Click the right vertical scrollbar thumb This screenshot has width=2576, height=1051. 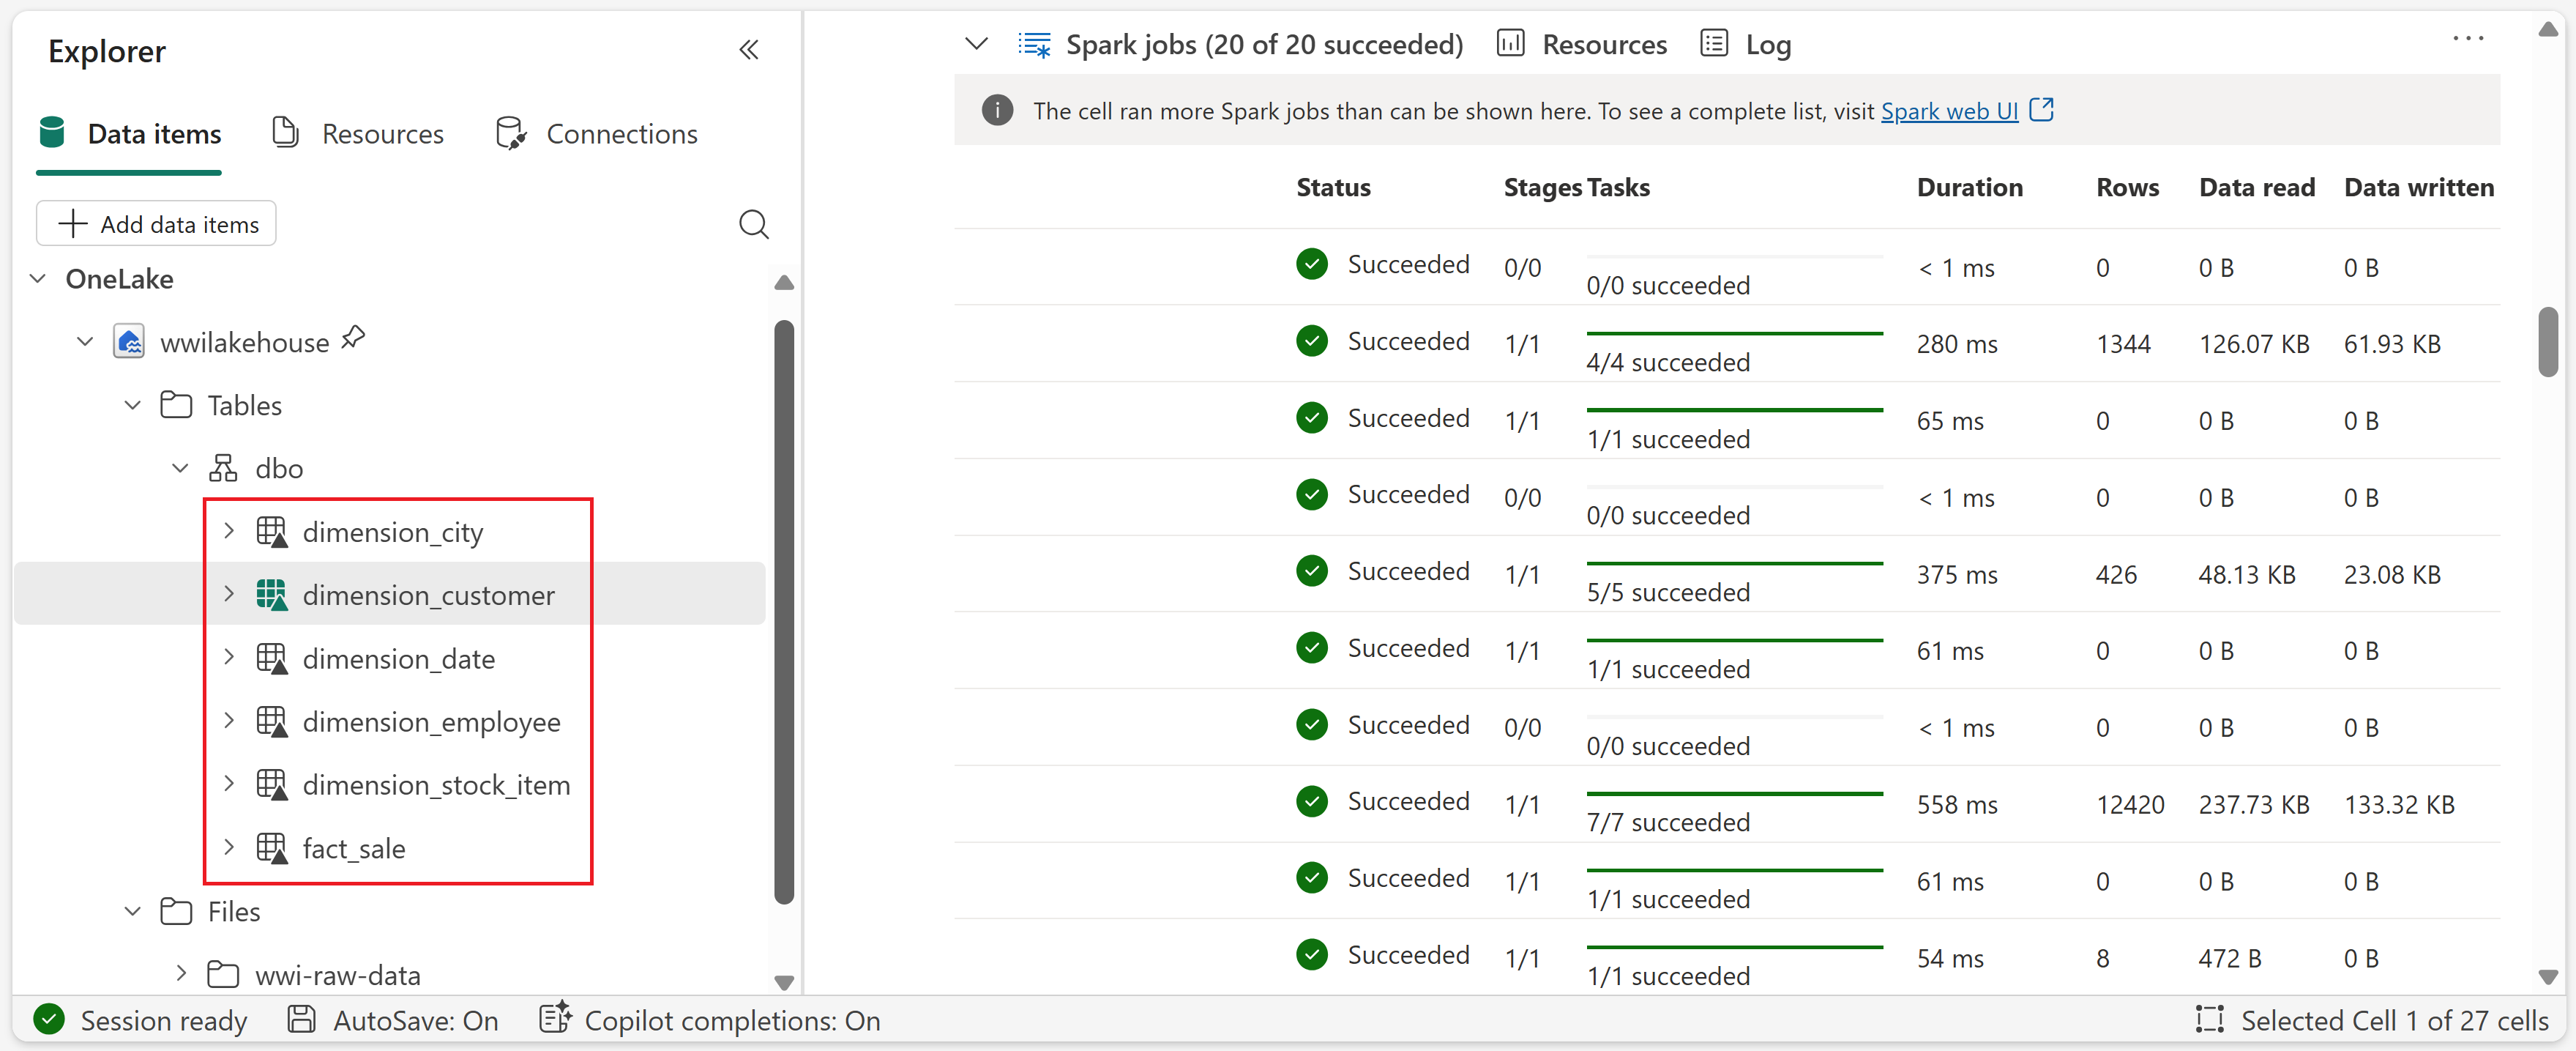tap(2548, 342)
